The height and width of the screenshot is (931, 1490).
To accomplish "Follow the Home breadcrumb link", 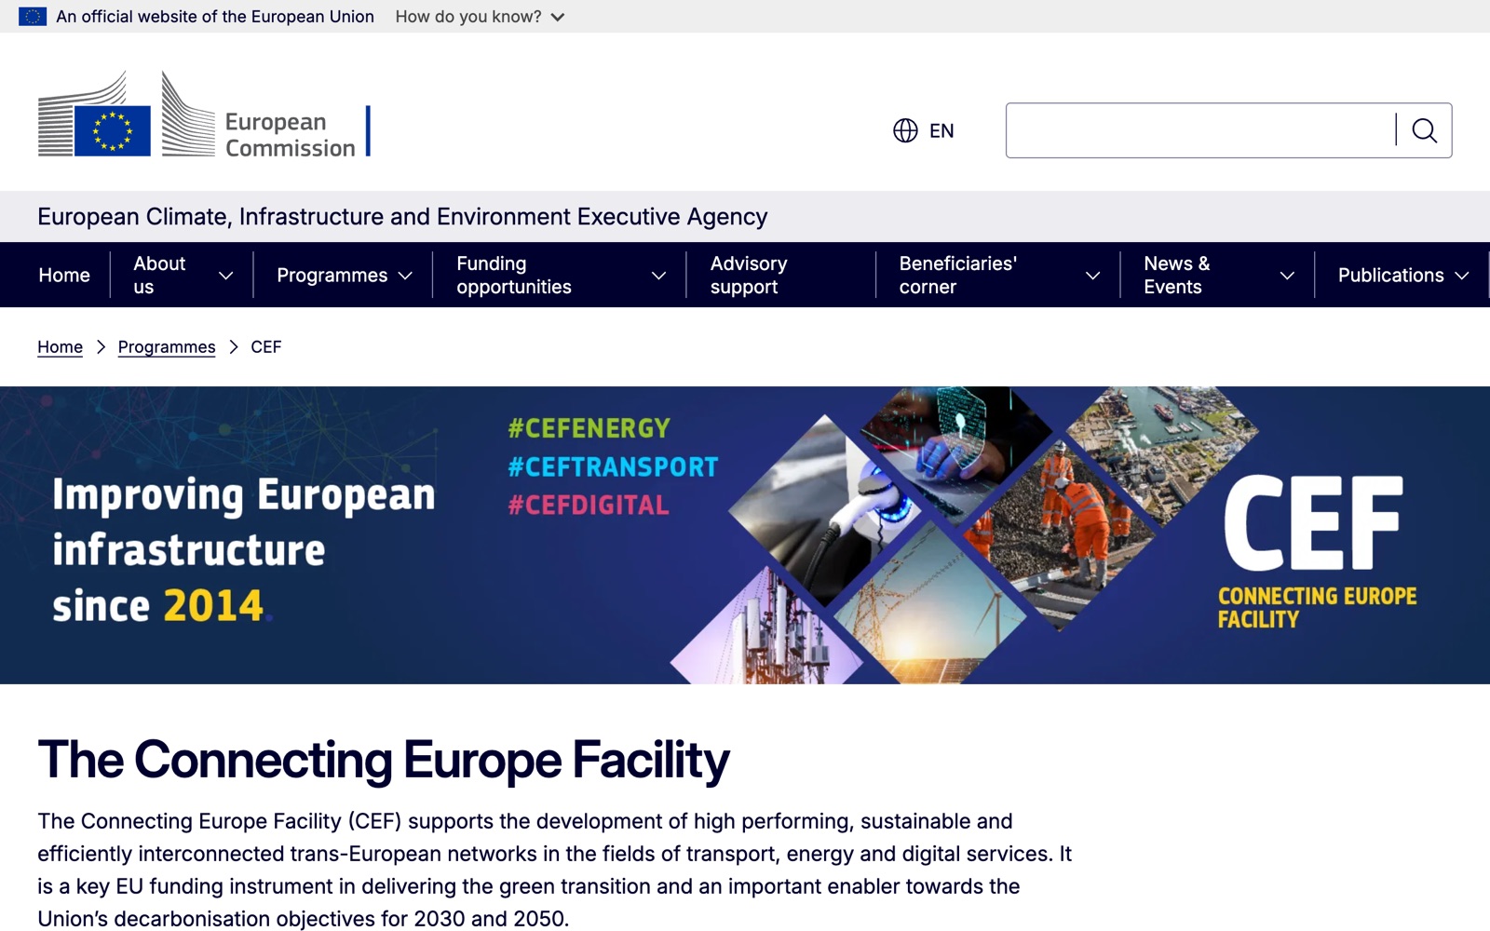I will (60, 347).
